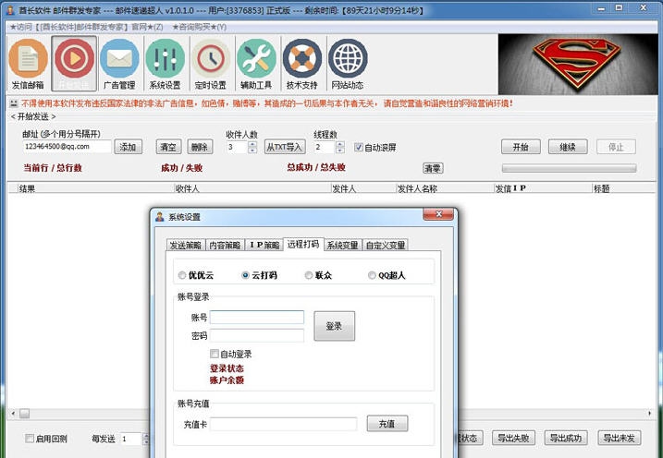663x458 pixels.
Task: Click the 删除 button
Action: (200, 147)
